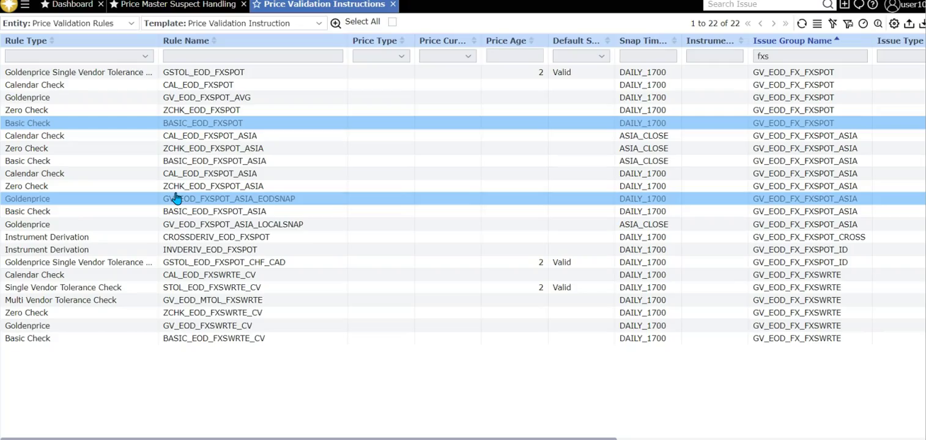The image size is (926, 440).
Task: Focus the Search Issue field
Action: click(763, 4)
